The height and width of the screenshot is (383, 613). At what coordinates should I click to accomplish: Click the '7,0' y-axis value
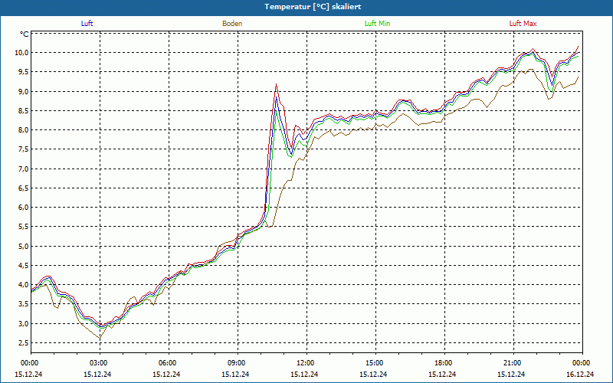23,169
